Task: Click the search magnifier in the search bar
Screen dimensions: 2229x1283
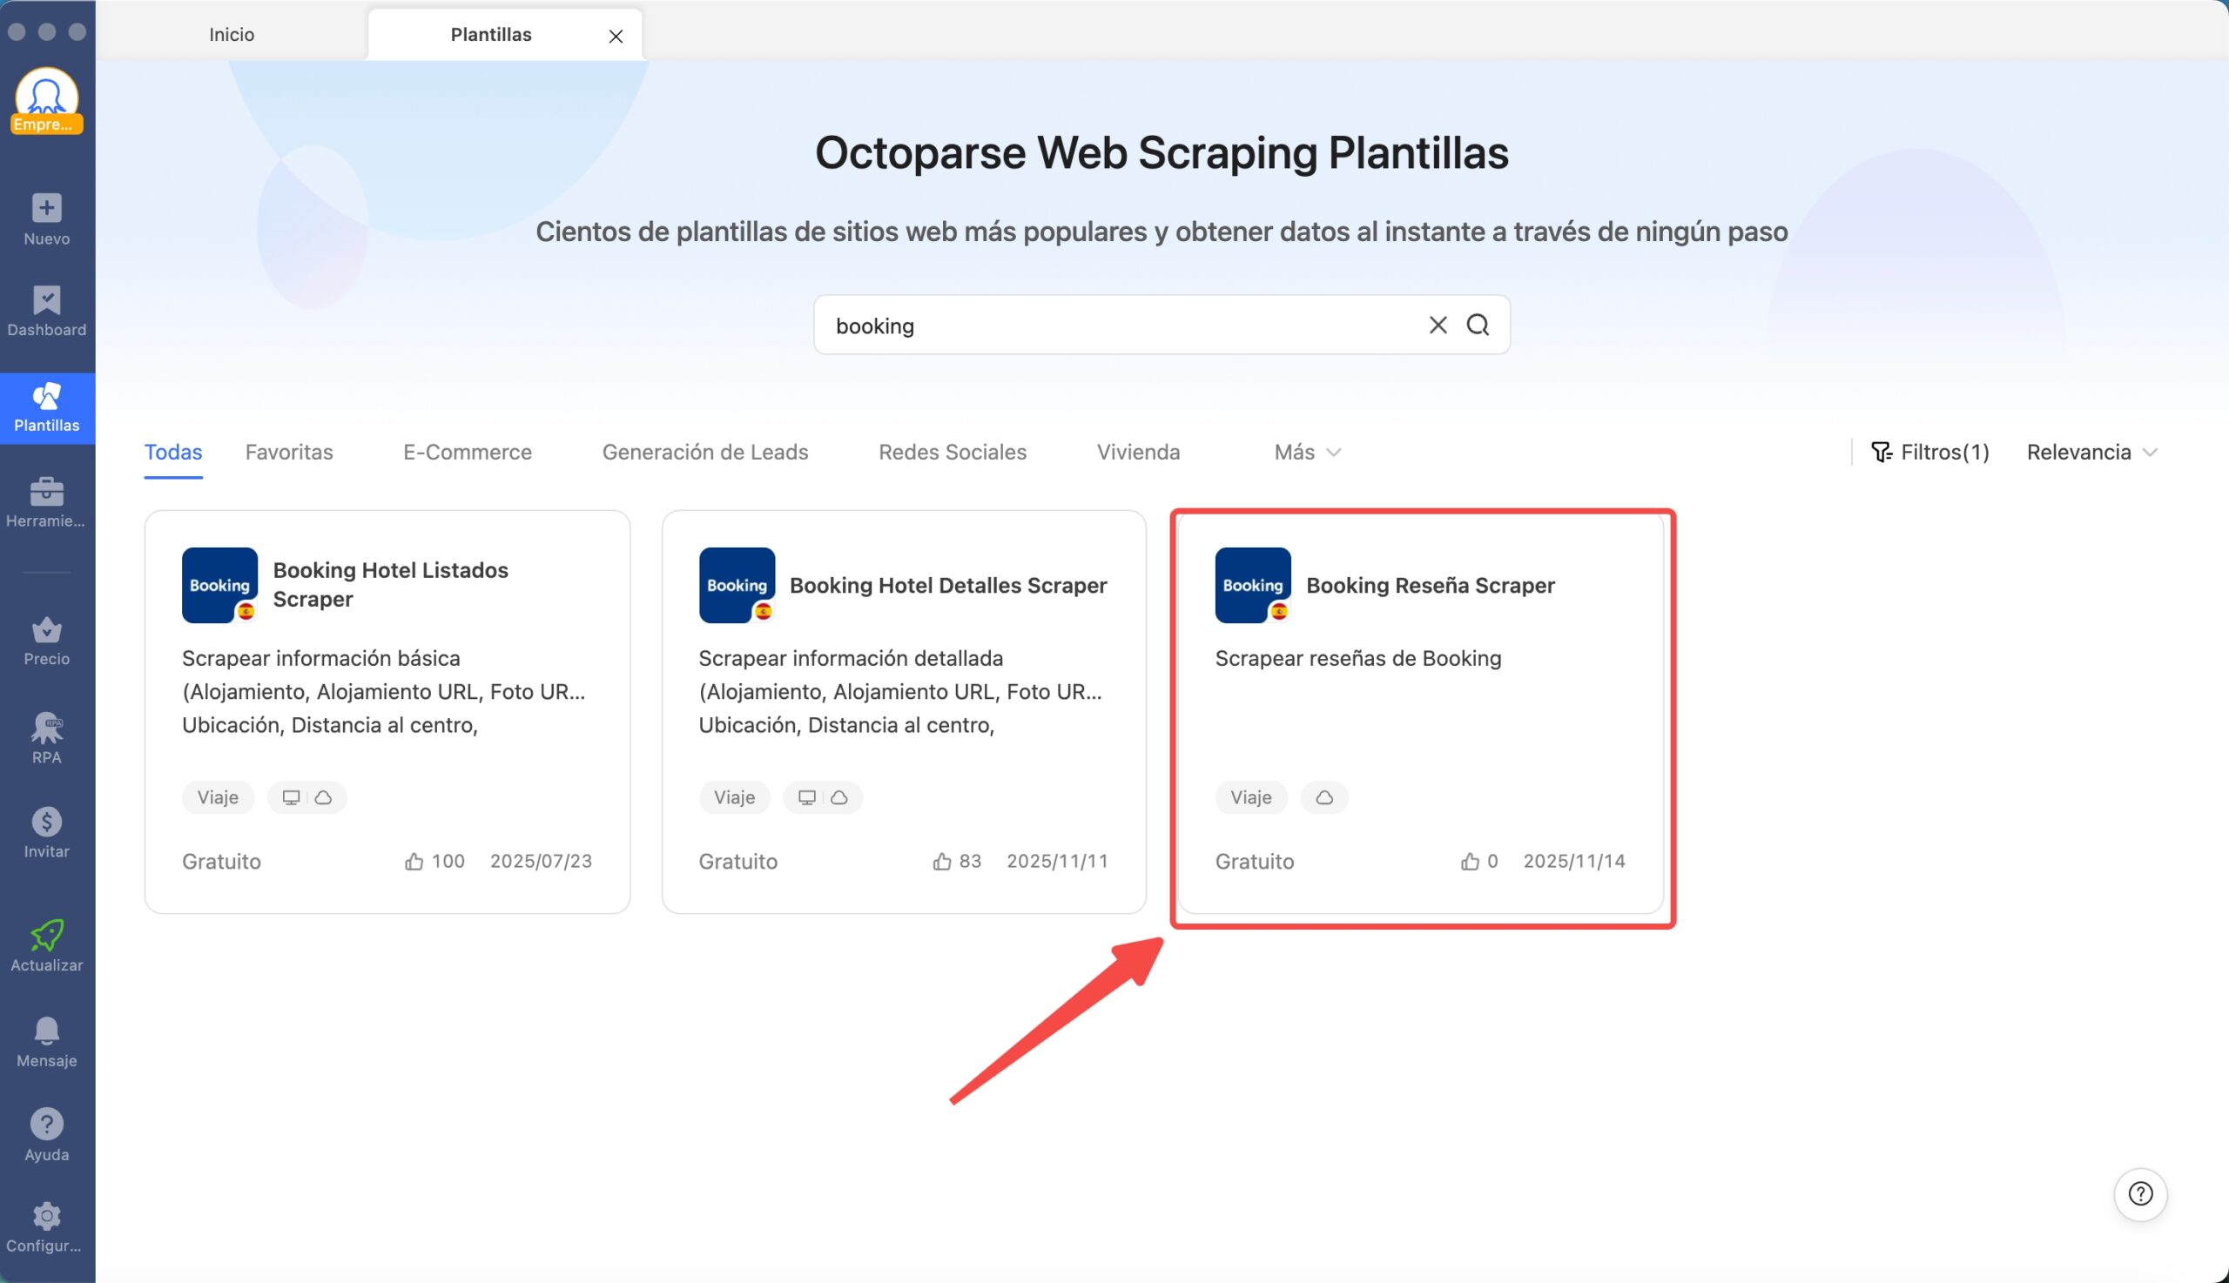Action: coord(1479,325)
